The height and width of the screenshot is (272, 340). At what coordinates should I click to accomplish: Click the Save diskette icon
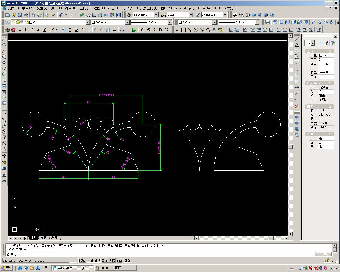coord(19,15)
